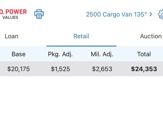This screenshot has height=122, width=163.
Task: Select the $20,175 base value
Action: (x=18, y=69)
